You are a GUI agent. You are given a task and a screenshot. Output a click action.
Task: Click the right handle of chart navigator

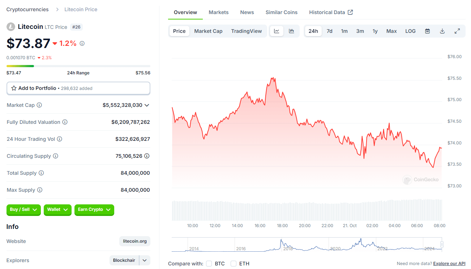442,244
